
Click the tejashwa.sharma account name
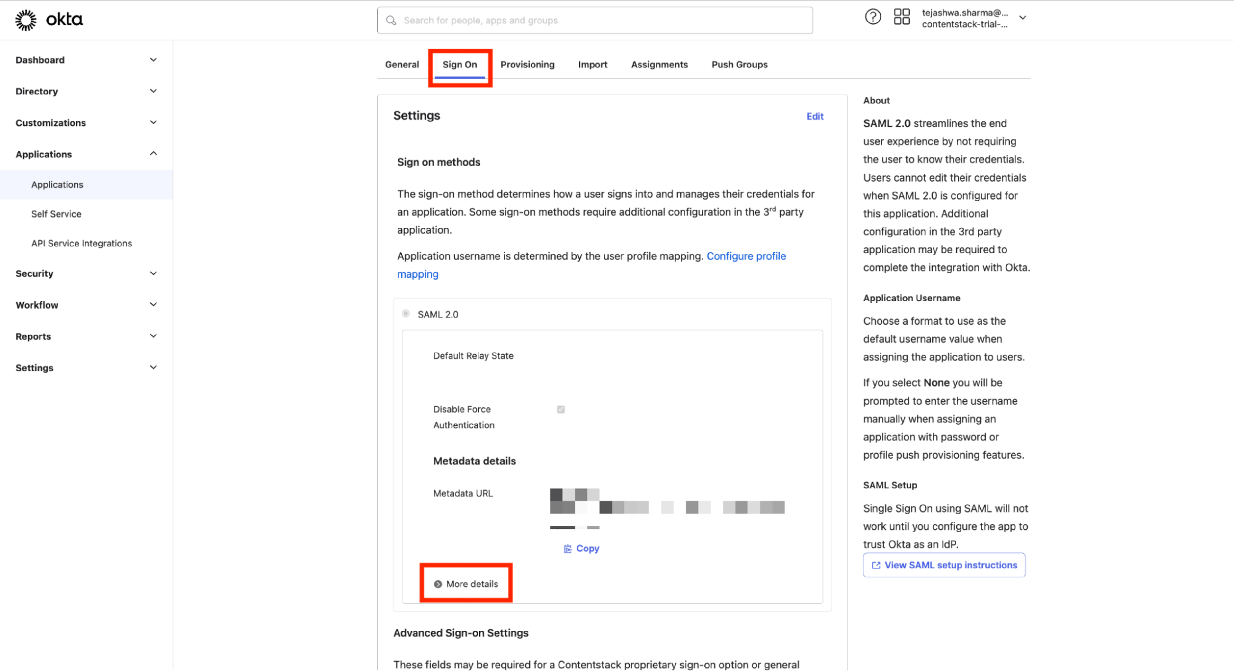(x=964, y=13)
